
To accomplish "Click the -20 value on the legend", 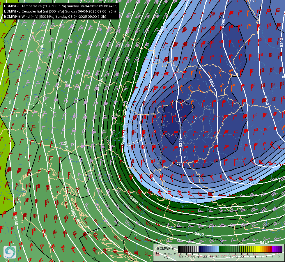I will click(x=241, y=257).
